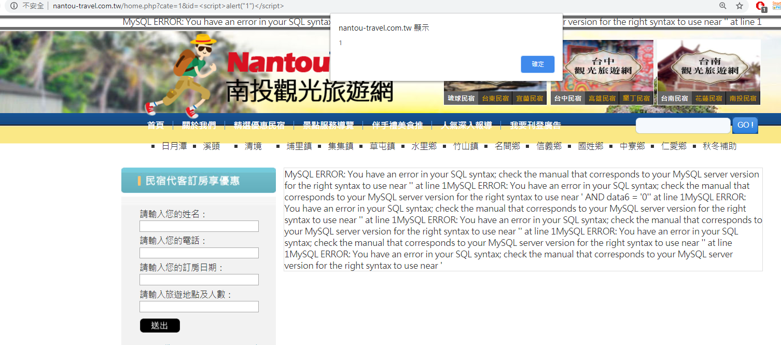Open the 水里鄉 area link

424,146
